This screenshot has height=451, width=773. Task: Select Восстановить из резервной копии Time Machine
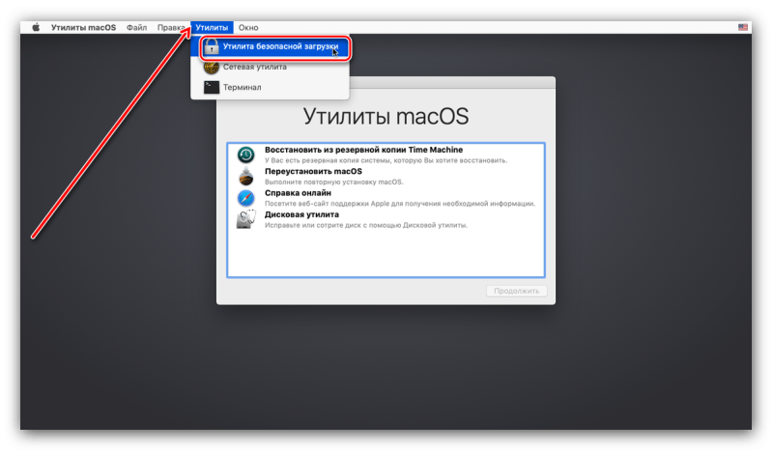(386, 155)
